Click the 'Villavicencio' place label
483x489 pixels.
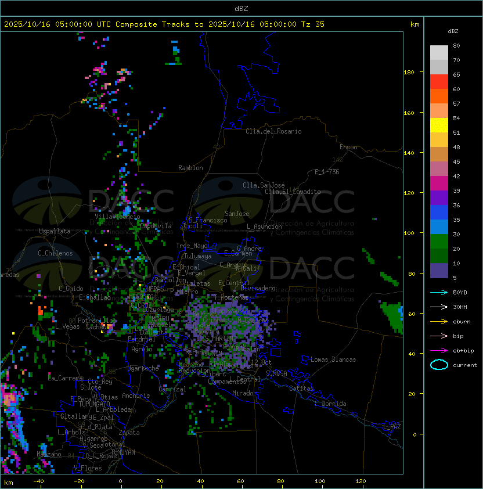pos(117,217)
